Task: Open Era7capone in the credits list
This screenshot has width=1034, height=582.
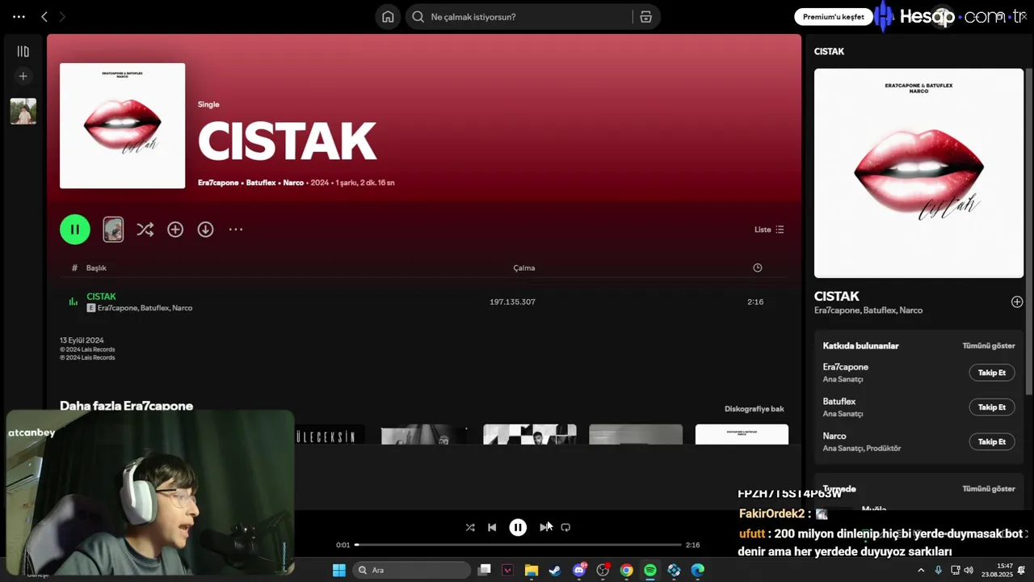Action: pyautogui.click(x=845, y=367)
